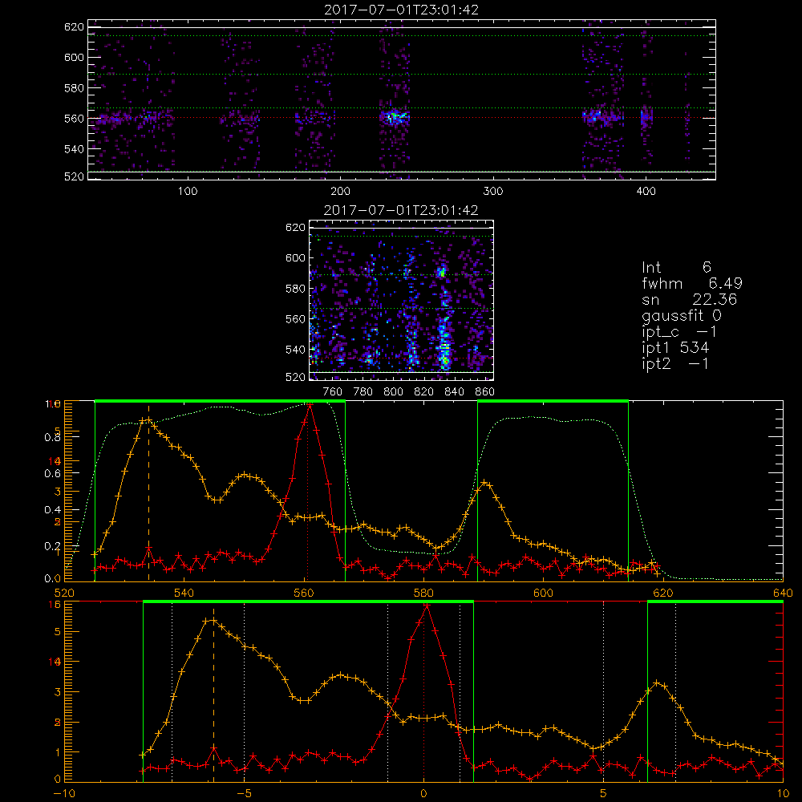Click x-axis label 800 on middle image
Screen dimensions: 802x802
[393, 392]
